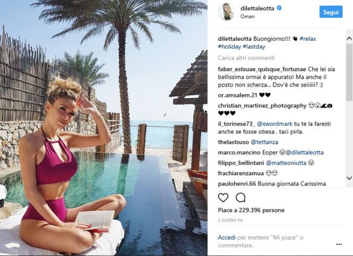Screen dimensions: 353x256
Task: Click the Accedi login link
Action: pyautogui.click(x=227, y=238)
